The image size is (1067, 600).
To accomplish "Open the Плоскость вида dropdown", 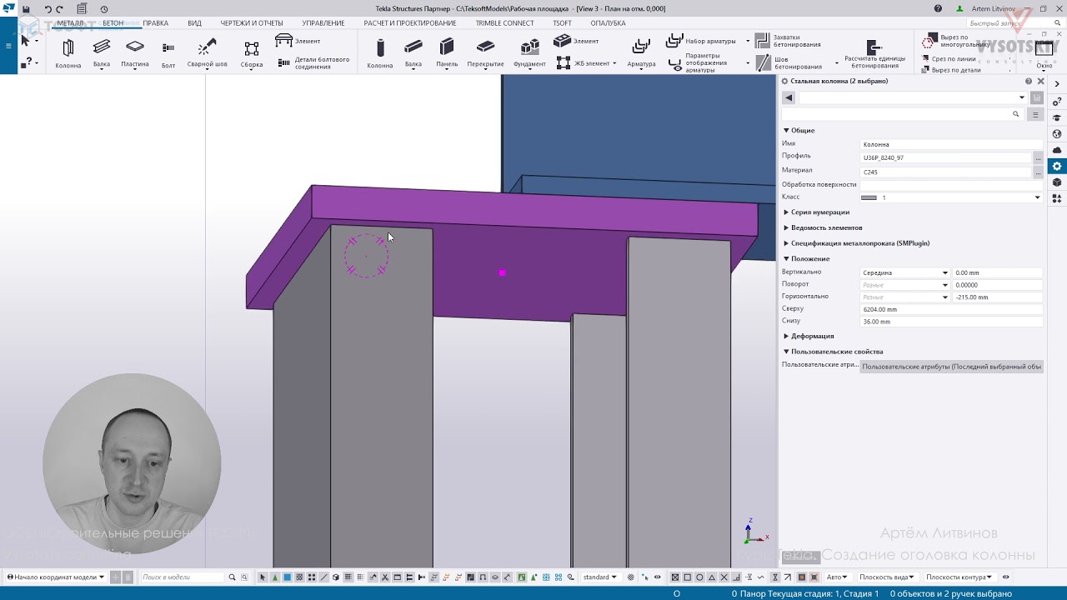I will tap(887, 577).
